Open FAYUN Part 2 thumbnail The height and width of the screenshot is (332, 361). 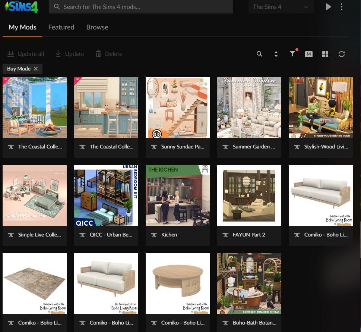coord(249,195)
